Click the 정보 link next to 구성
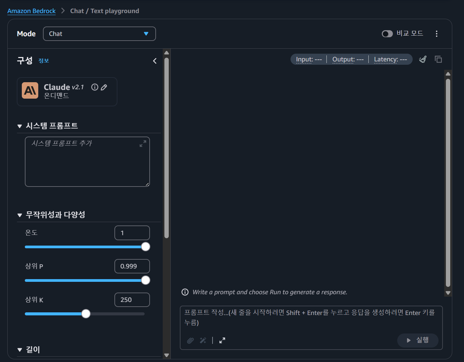Viewport: 464px width, 362px height. [44, 61]
